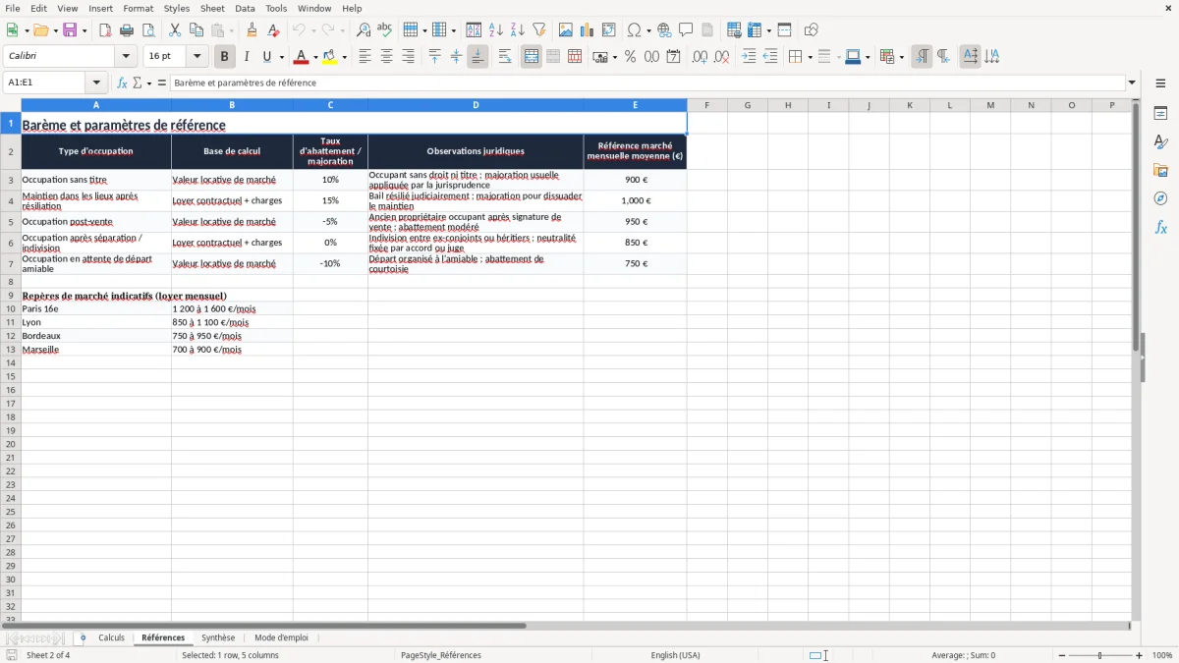Open the sidebar Gallery icon
Viewport: 1179px width, 663px height.
1160,170
